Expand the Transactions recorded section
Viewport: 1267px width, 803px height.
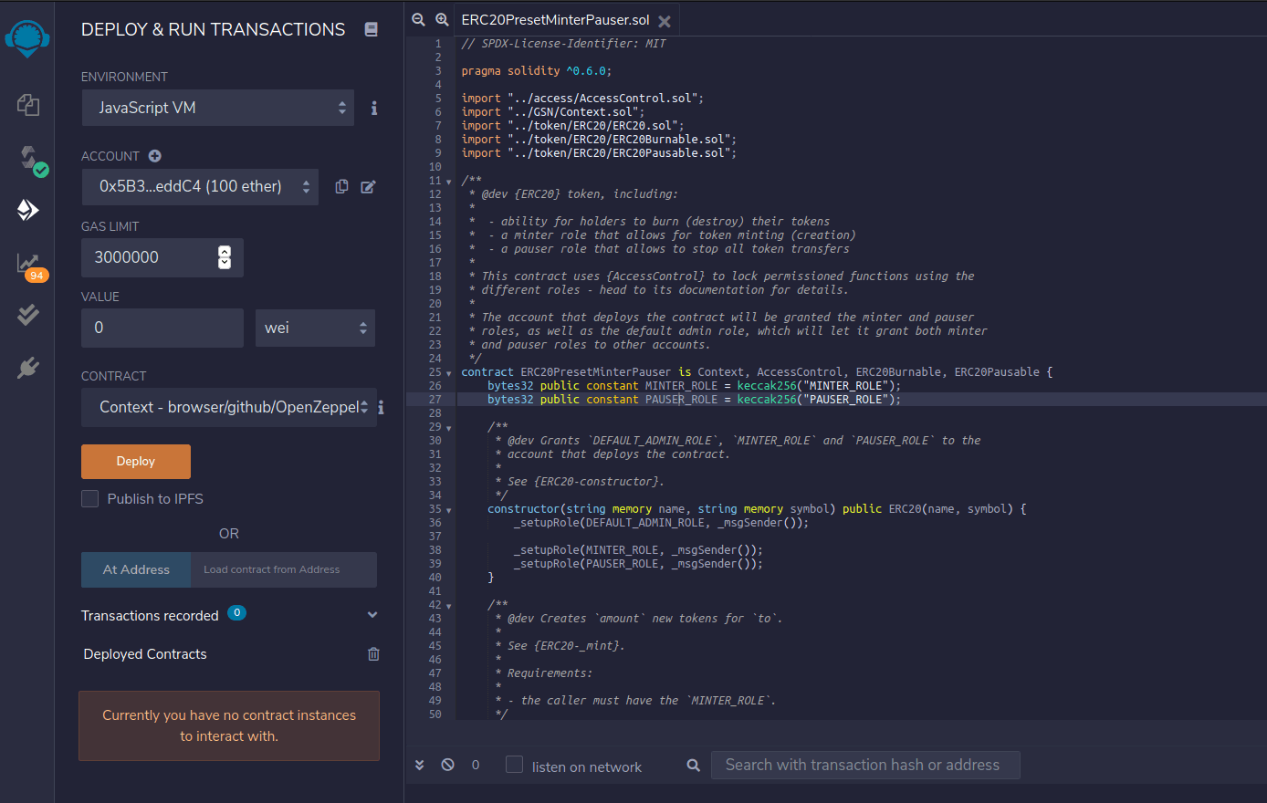click(372, 615)
